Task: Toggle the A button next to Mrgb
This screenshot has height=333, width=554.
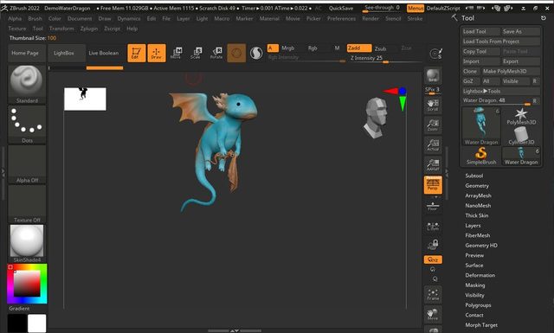Action: [x=273, y=48]
